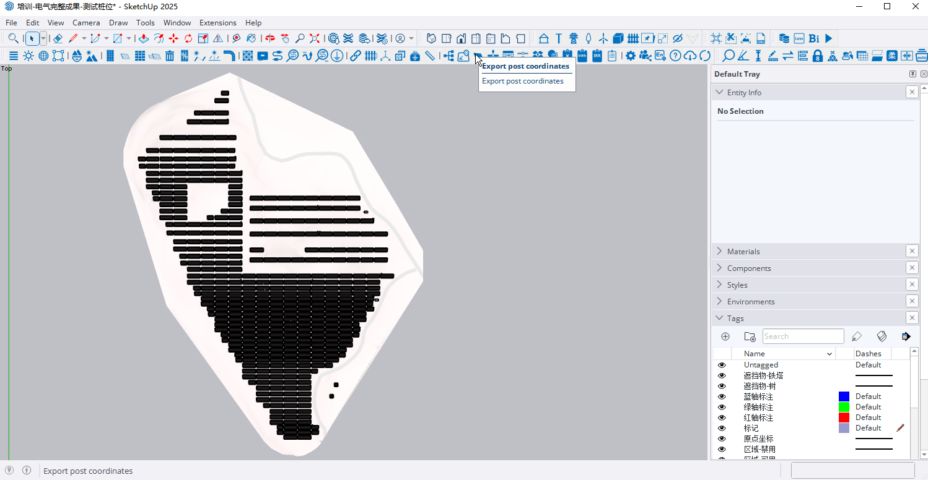
Task: Pick the red Line pencil tool
Action: coord(73,38)
